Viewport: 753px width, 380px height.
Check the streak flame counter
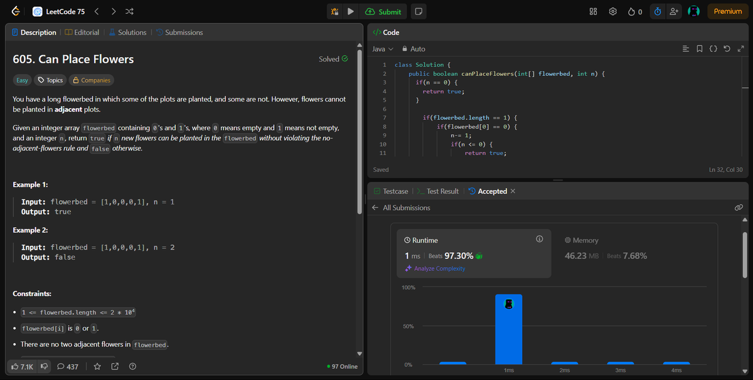[x=635, y=11]
